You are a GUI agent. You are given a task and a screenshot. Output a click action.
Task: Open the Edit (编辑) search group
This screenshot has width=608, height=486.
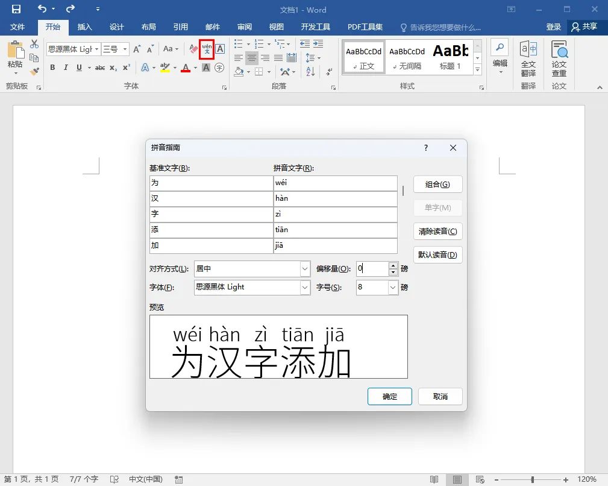point(500,56)
